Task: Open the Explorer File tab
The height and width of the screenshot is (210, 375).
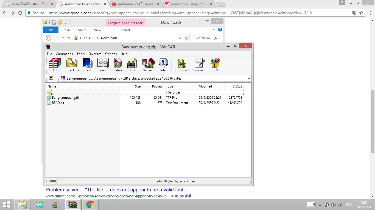Action: 51,30
